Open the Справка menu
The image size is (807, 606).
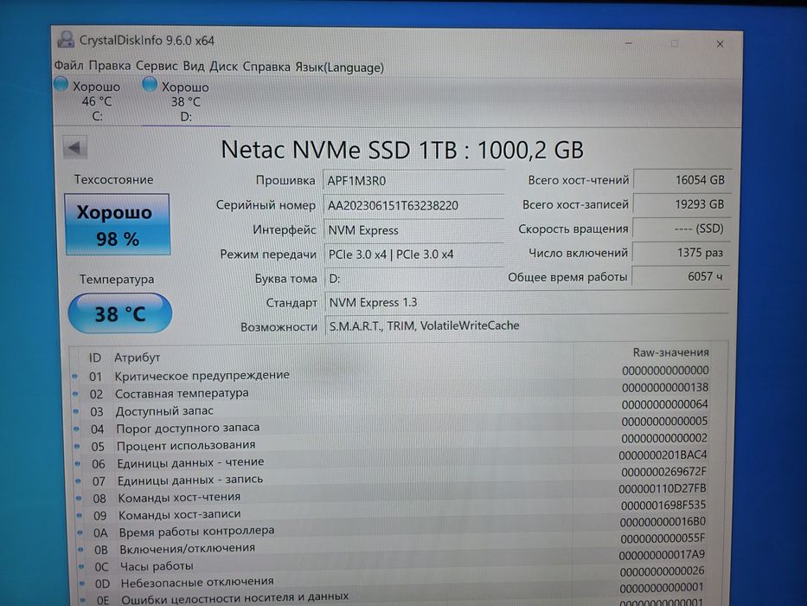(266, 67)
